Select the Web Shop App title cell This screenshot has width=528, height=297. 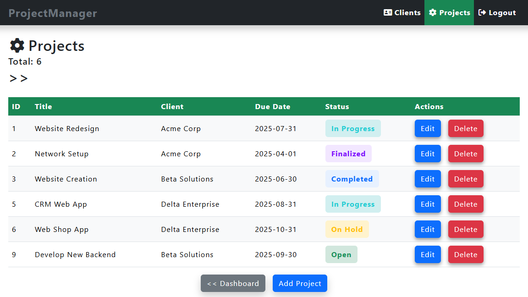coord(61,229)
